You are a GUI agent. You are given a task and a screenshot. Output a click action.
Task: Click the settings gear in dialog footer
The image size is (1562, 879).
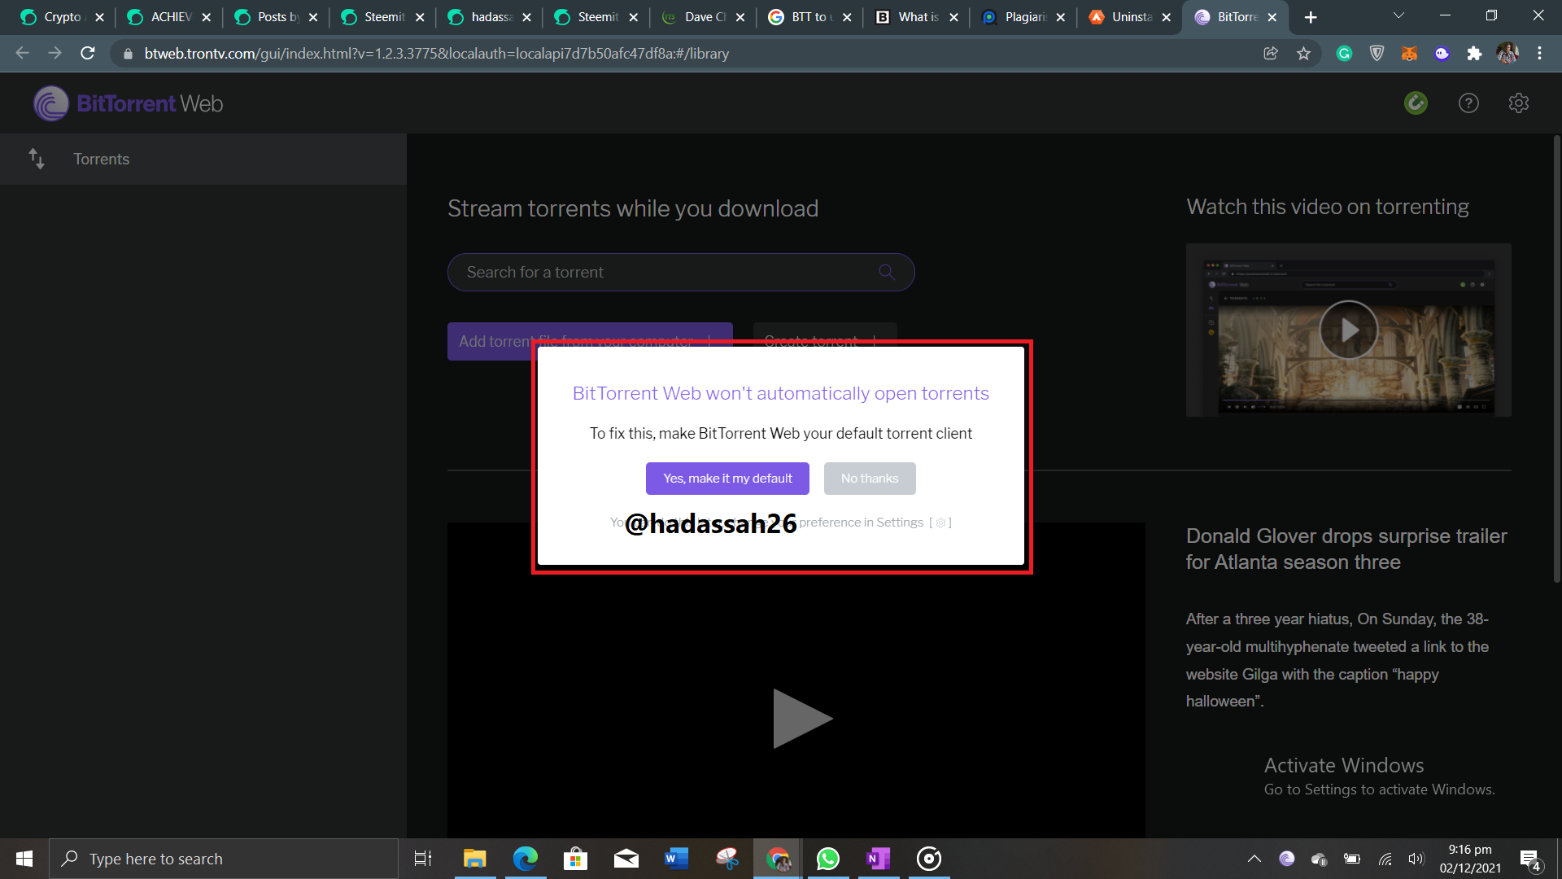pyautogui.click(x=940, y=523)
